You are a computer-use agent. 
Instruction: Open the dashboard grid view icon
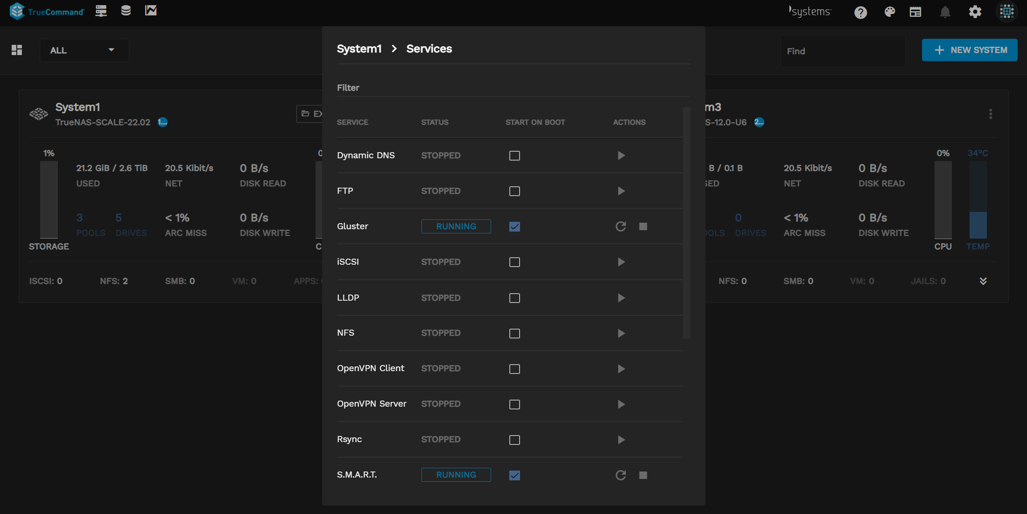(17, 50)
